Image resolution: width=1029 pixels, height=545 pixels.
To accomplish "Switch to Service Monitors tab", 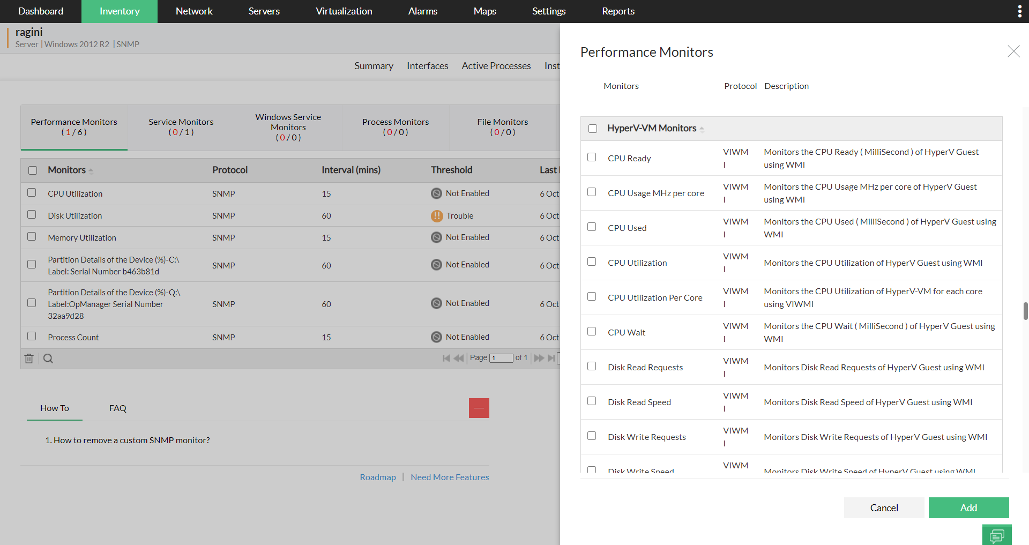I will 181,127.
